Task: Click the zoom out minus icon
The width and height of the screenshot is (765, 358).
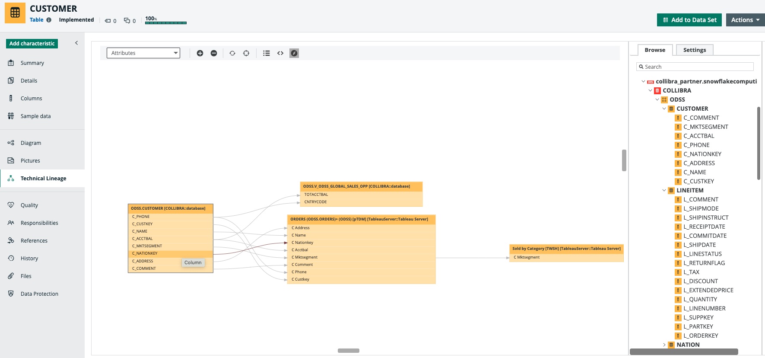Action: 214,53
